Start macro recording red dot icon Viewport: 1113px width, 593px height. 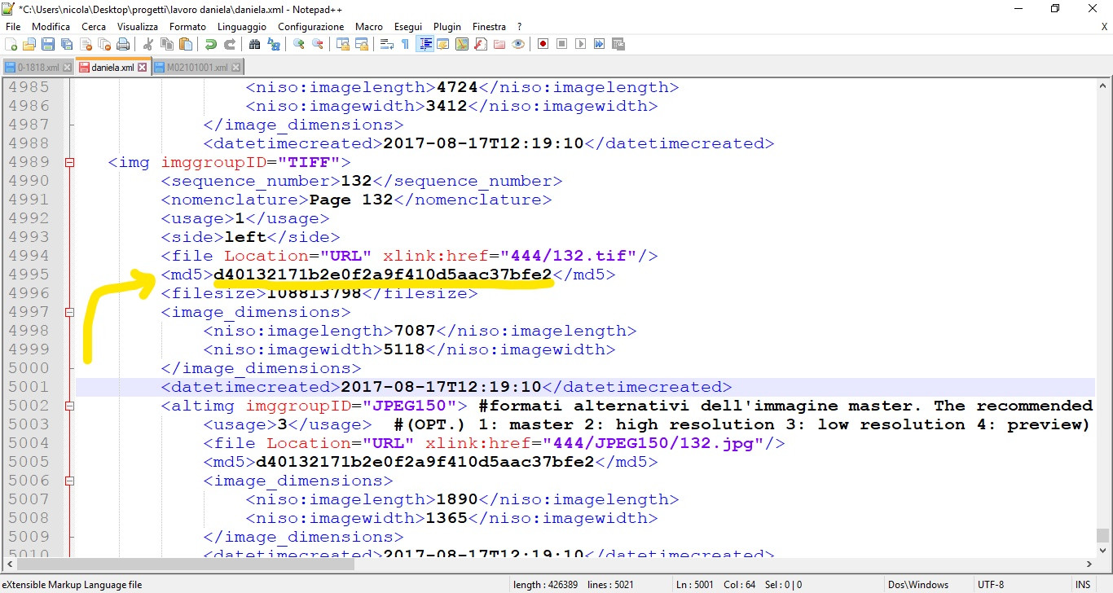(x=543, y=44)
